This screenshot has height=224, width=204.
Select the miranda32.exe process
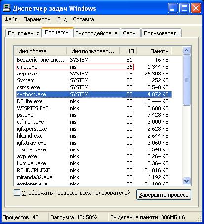pyautogui.click(x=94, y=177)
